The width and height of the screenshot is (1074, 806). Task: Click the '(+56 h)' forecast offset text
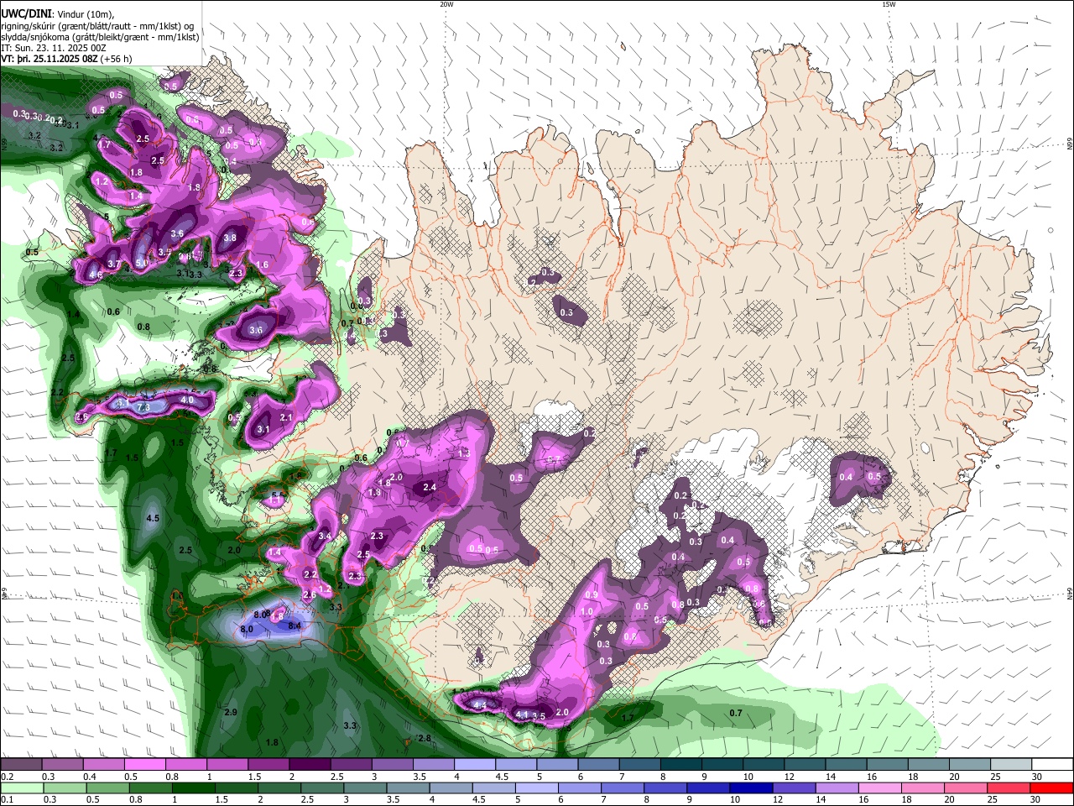[x=116, y=59]
